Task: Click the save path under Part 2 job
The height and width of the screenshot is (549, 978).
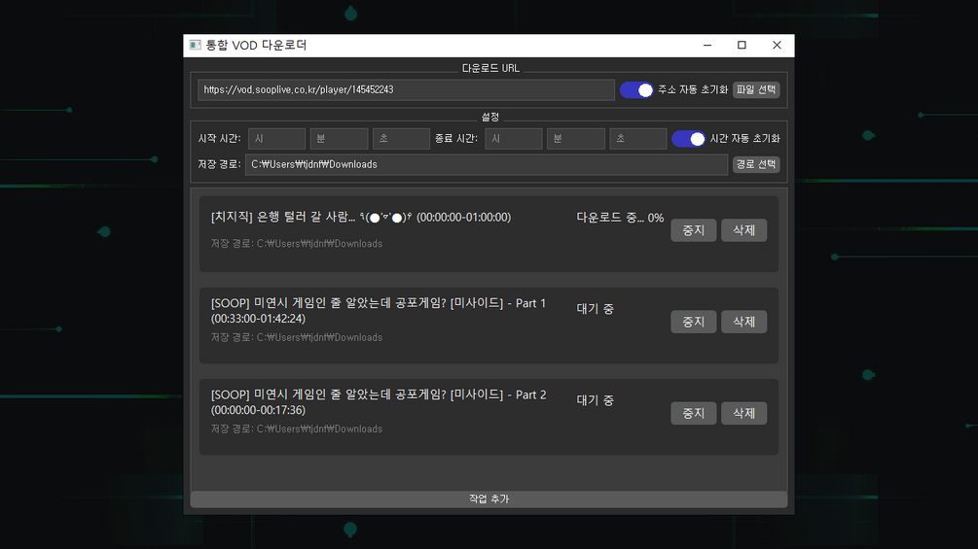Action: click(296, 429)
